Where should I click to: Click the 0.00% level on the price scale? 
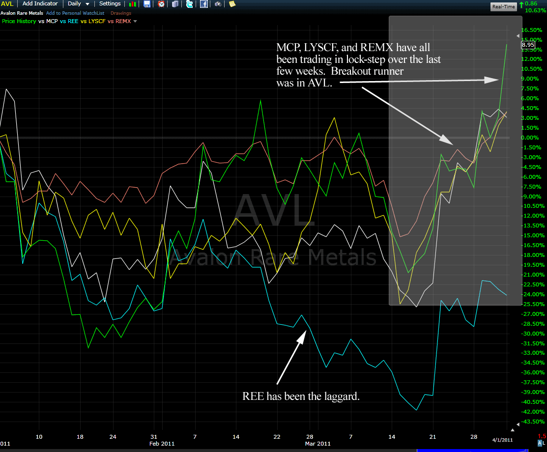coord(530,138)
